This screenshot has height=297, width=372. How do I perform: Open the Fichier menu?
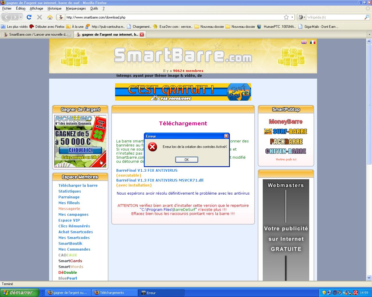pyautogui.click(x=7, y=8)
